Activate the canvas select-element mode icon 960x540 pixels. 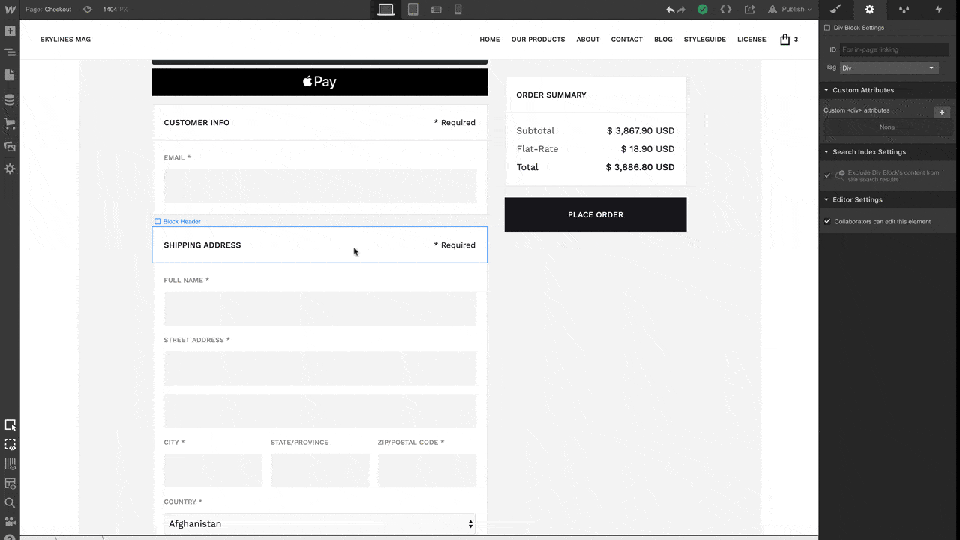[x=10, y=424]
